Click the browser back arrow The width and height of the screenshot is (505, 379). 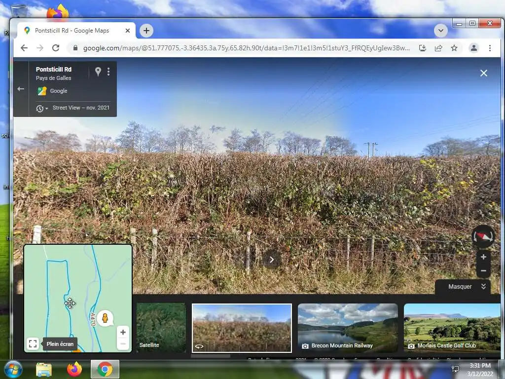pyautogui.click(x=24, y=48)
